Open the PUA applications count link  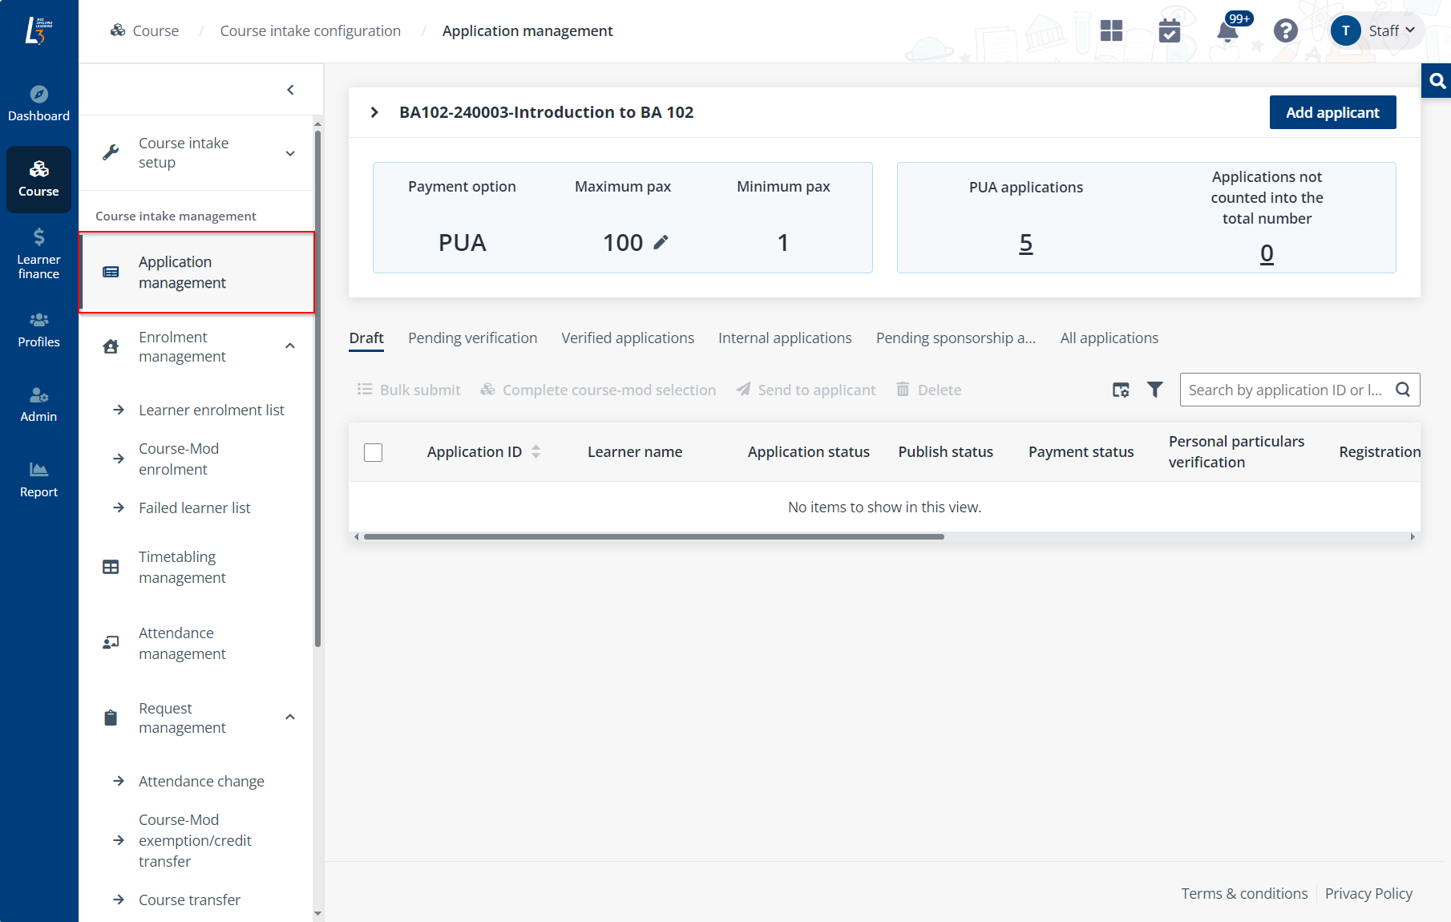pyautogui.click(x=1026, y=244)
